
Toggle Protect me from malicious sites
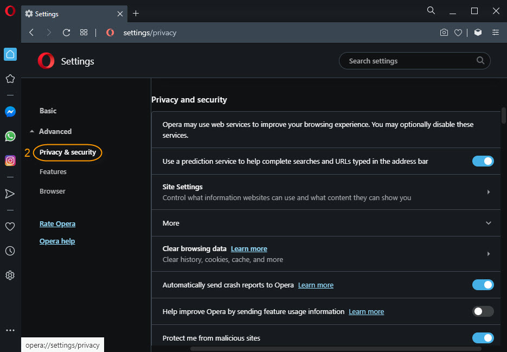[483, 338]
